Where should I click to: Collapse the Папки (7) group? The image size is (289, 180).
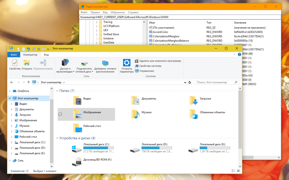point(57,91)
